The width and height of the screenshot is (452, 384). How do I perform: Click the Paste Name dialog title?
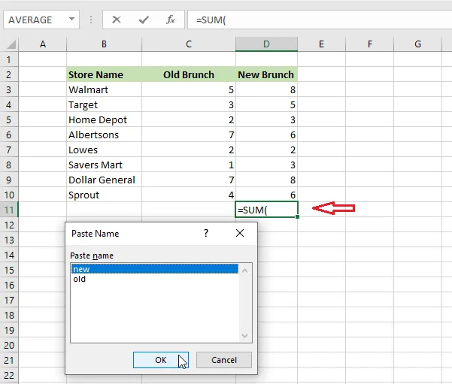[x=95, y=234]
